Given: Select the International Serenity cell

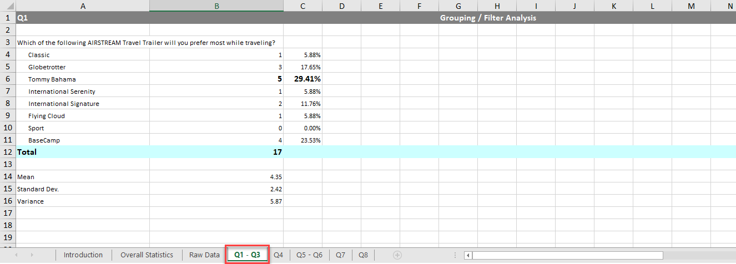Looking at the screenshot, I should tap(83, 92).
